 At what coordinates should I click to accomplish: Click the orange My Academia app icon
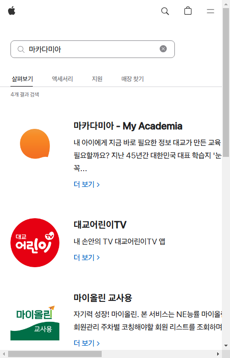pos(35,144)
